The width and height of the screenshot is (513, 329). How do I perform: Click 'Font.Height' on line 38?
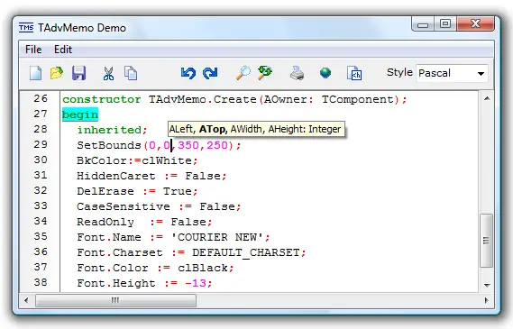pyautogui.click(x=116, y=283)
